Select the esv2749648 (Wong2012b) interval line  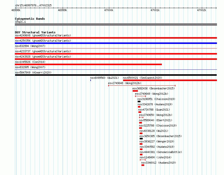coord(142,86)
